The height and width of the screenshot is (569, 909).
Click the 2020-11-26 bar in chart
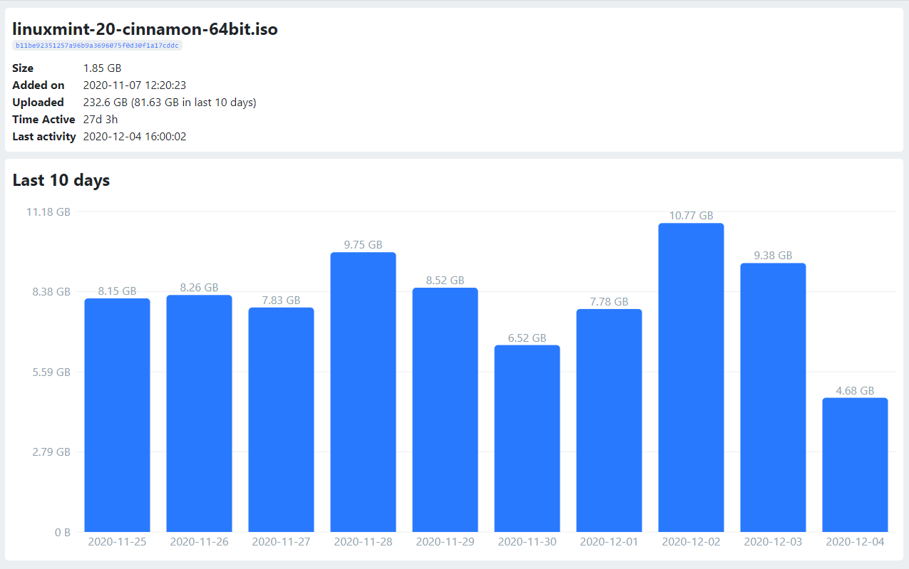[x=199, y=414]
